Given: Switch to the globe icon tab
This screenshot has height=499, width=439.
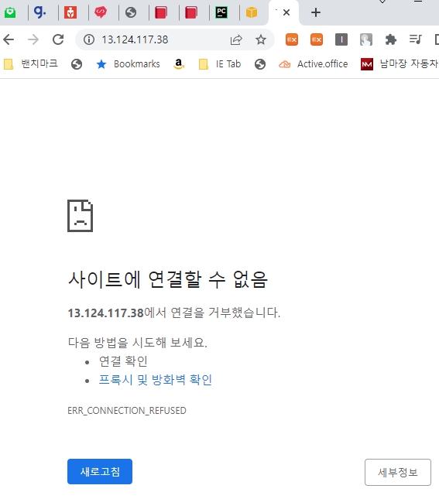Looking at the screenshot, I should click(131, 12).
